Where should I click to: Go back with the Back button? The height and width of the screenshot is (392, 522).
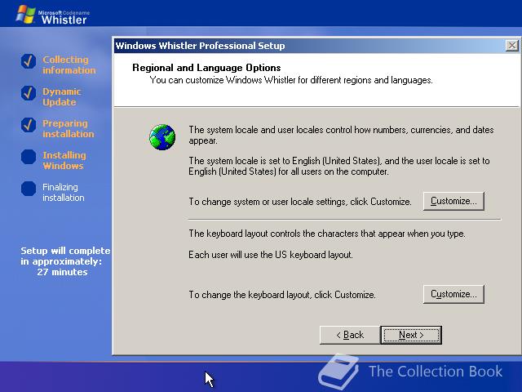[350, 335]
